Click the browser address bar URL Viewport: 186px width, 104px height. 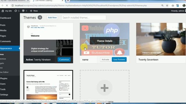coord(81,5)
